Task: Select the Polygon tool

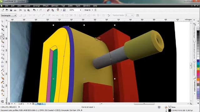Action: click(x=2, y=54)
